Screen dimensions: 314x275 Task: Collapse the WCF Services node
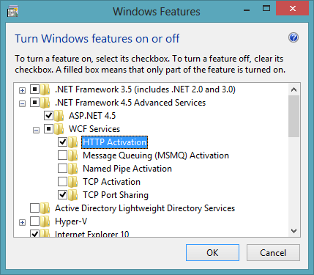pyautogui.click(x=36, y=131)
